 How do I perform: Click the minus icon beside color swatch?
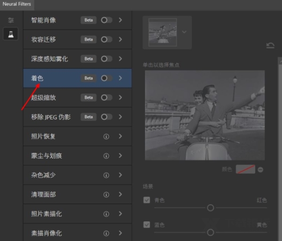(260, 169)
